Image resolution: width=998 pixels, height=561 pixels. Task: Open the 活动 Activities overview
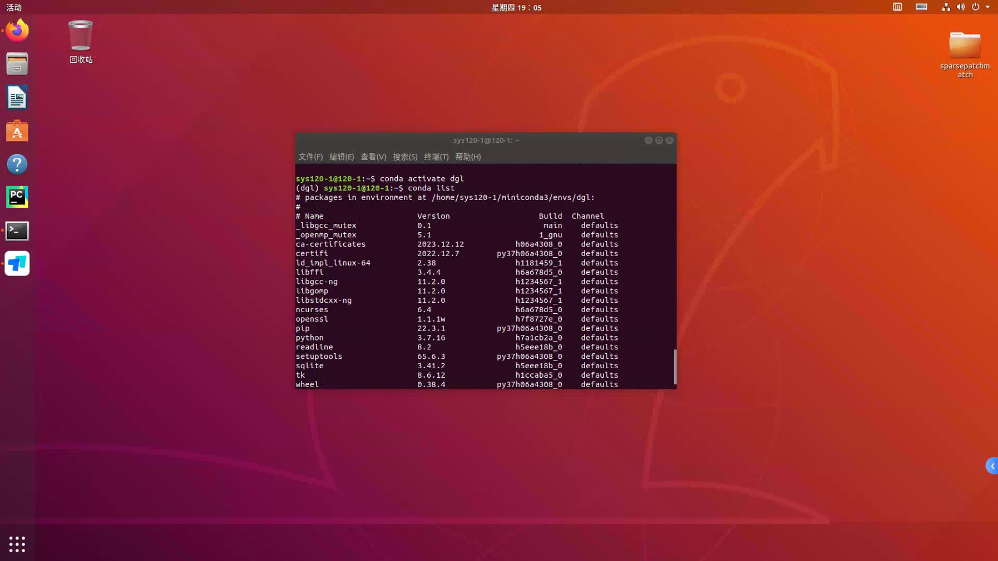[x=14, y=7]
